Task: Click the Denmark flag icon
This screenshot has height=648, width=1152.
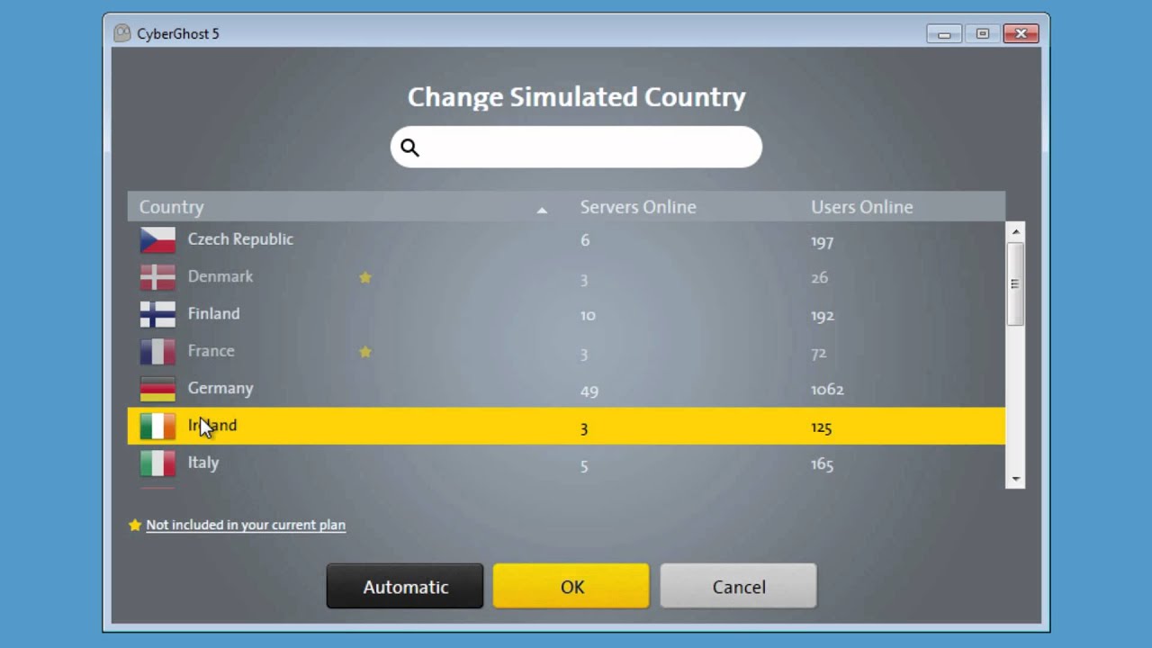Action: click(157, 277)
